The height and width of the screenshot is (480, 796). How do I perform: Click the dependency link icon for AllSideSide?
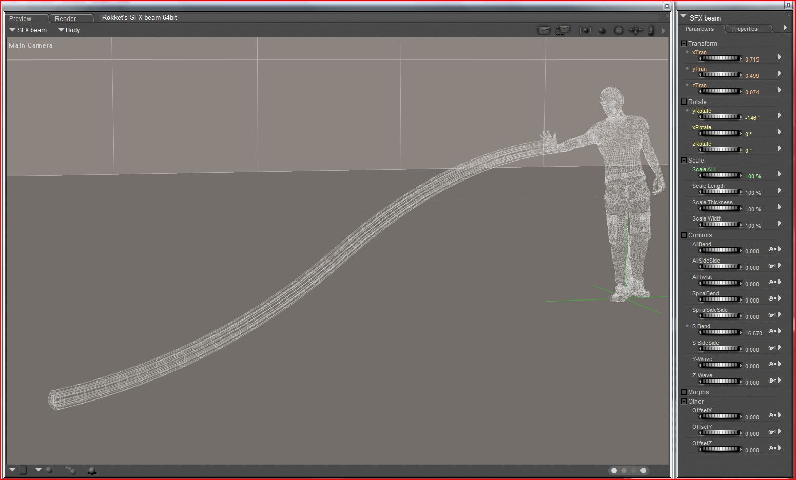[772, 266]
